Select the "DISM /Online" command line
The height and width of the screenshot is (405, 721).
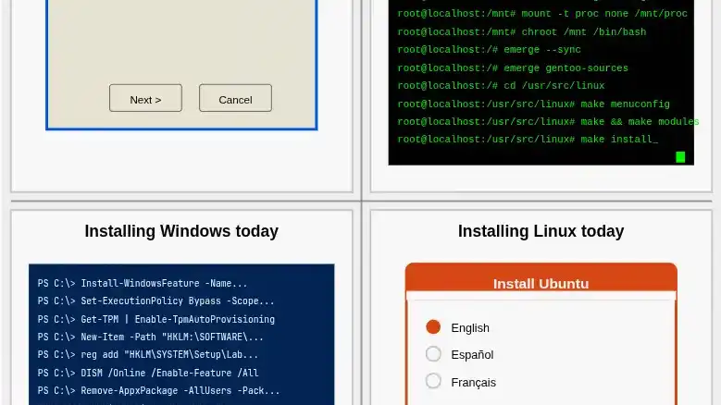(148, 374)
